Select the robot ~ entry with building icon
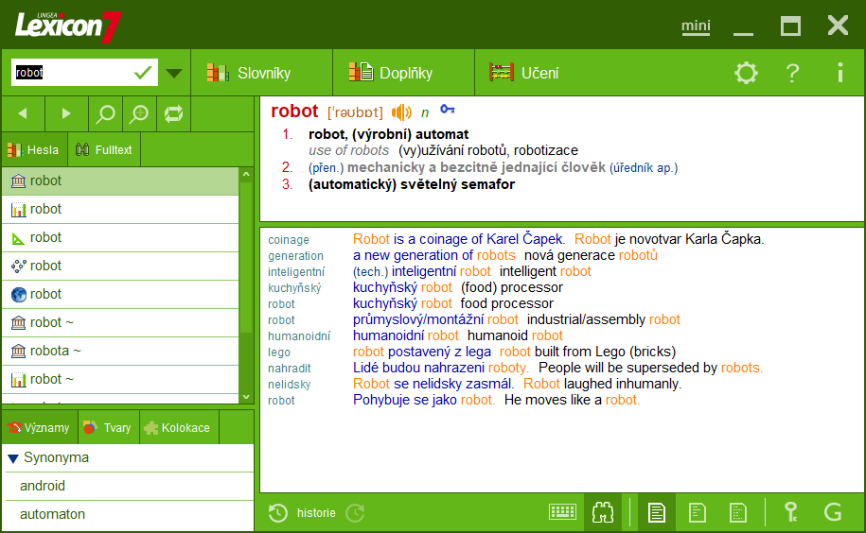866x533 pixels. coord(120,322)
